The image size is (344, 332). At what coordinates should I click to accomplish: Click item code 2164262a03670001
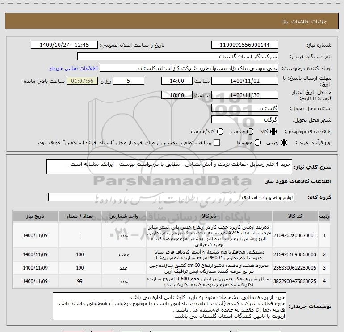pos(295,235)
